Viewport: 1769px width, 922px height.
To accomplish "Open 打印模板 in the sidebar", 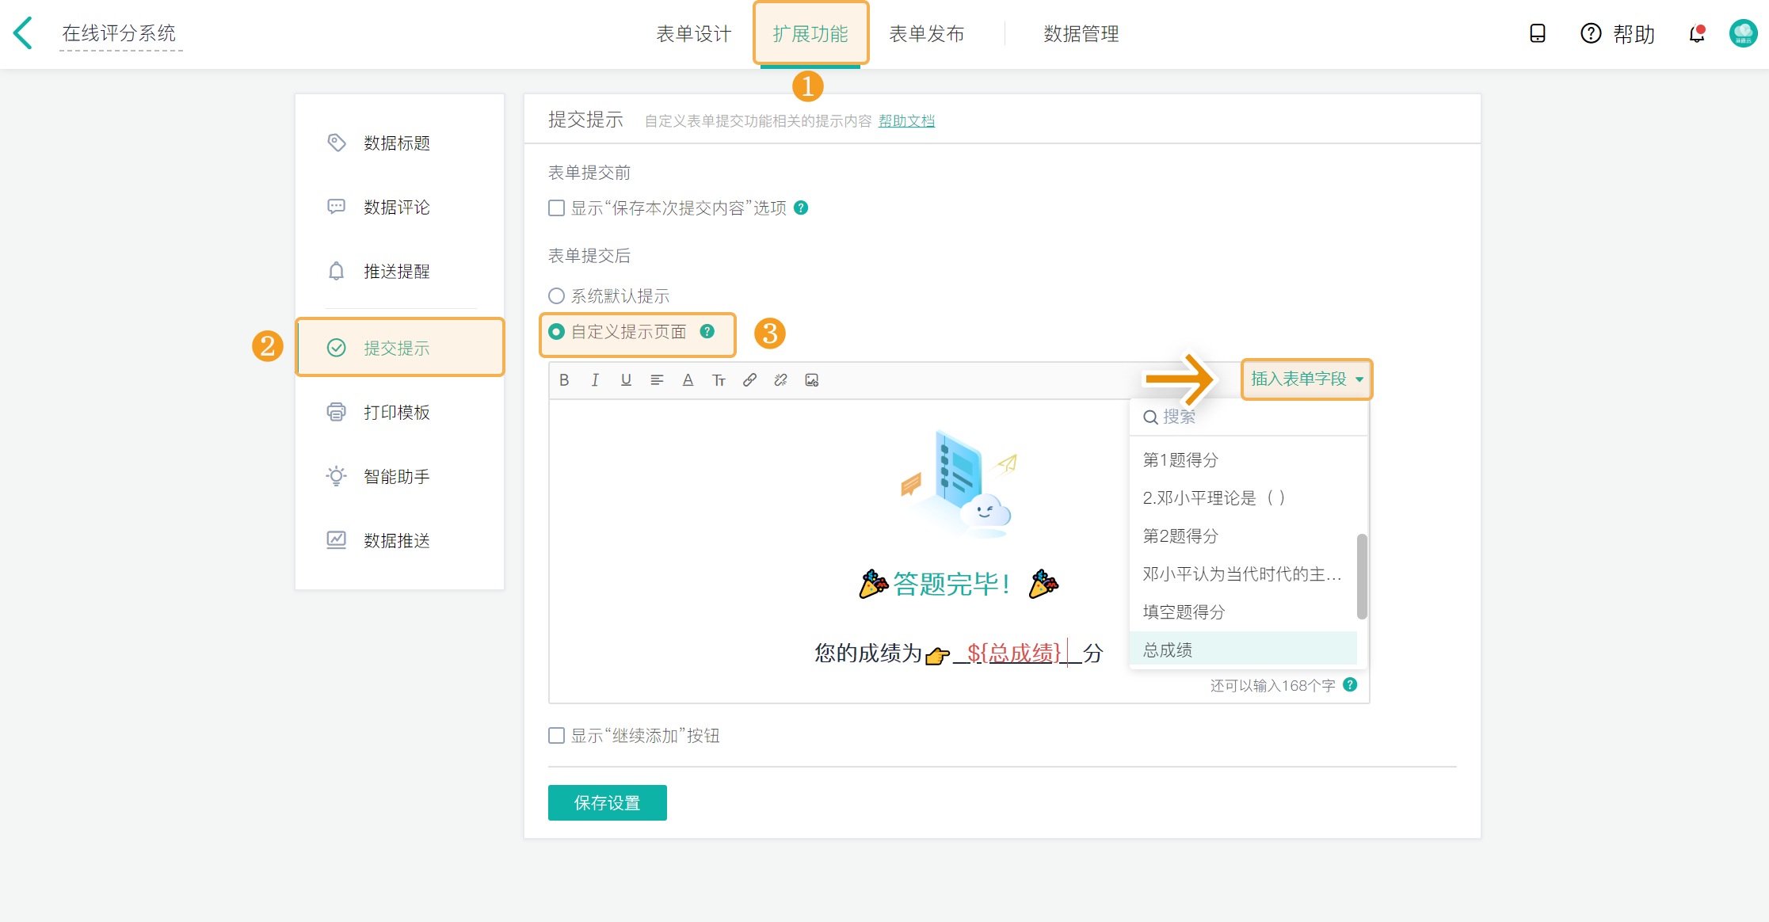I will (x=396, y=413).
